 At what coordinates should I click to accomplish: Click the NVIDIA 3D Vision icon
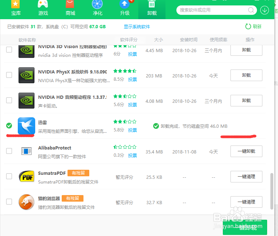click(26, 51)
